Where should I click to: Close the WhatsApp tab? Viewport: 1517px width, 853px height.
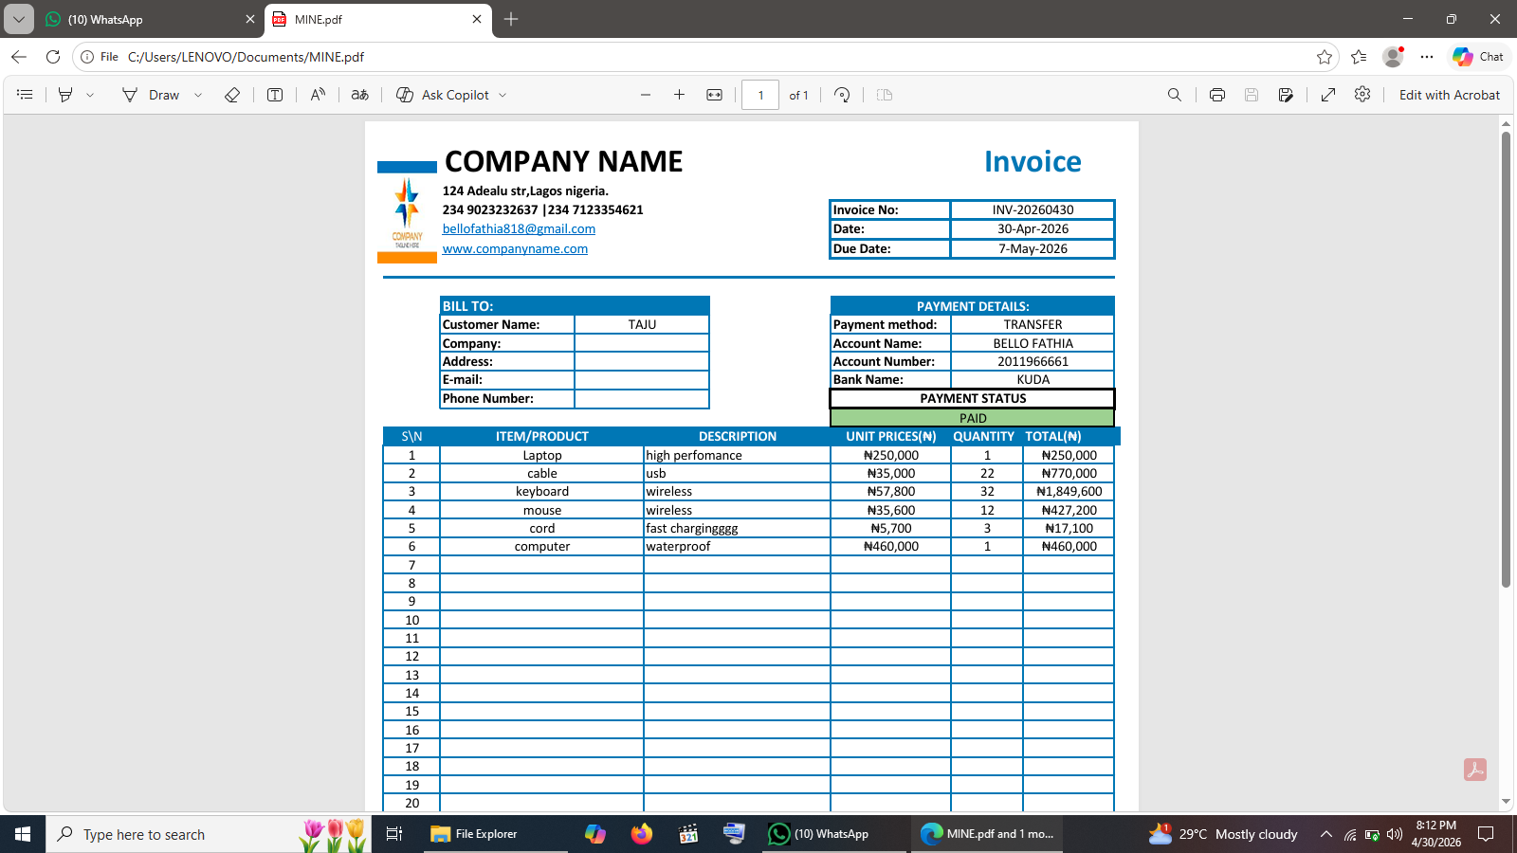click(x=250, y=19)
